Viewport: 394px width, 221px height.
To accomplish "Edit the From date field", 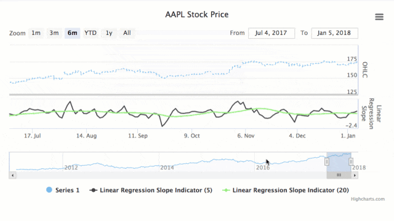I will (271, 33).
